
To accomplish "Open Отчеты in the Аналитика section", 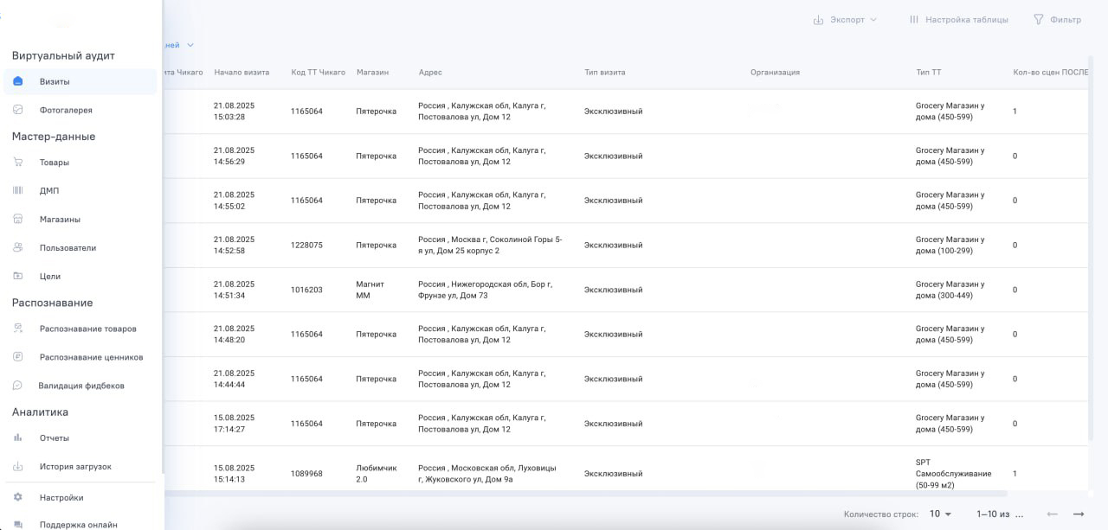I will [x=54, y=437].
